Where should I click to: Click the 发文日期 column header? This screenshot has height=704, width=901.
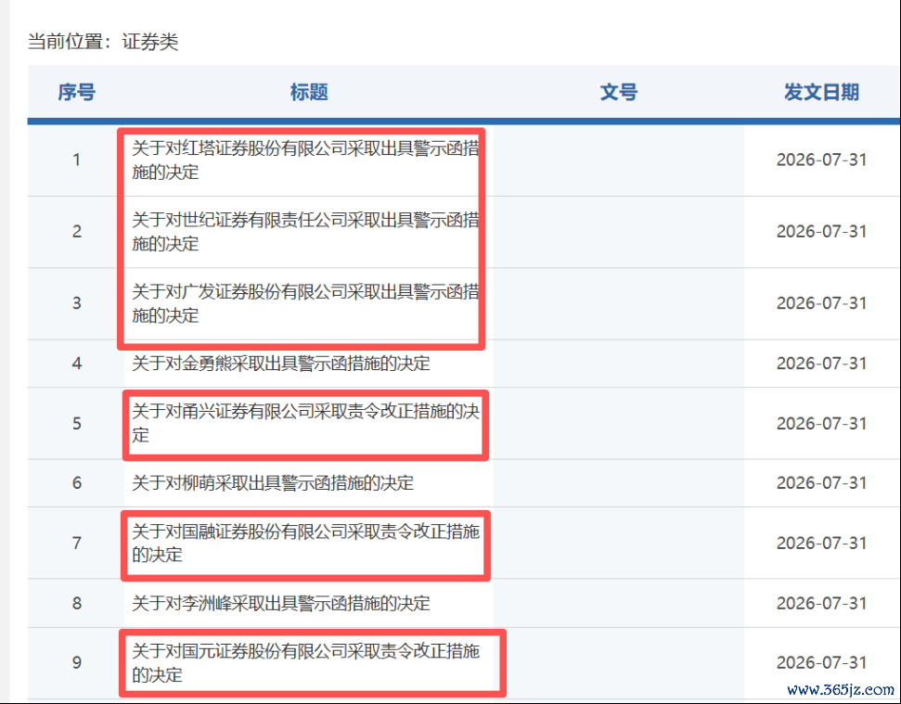click(x=821, y=92)
